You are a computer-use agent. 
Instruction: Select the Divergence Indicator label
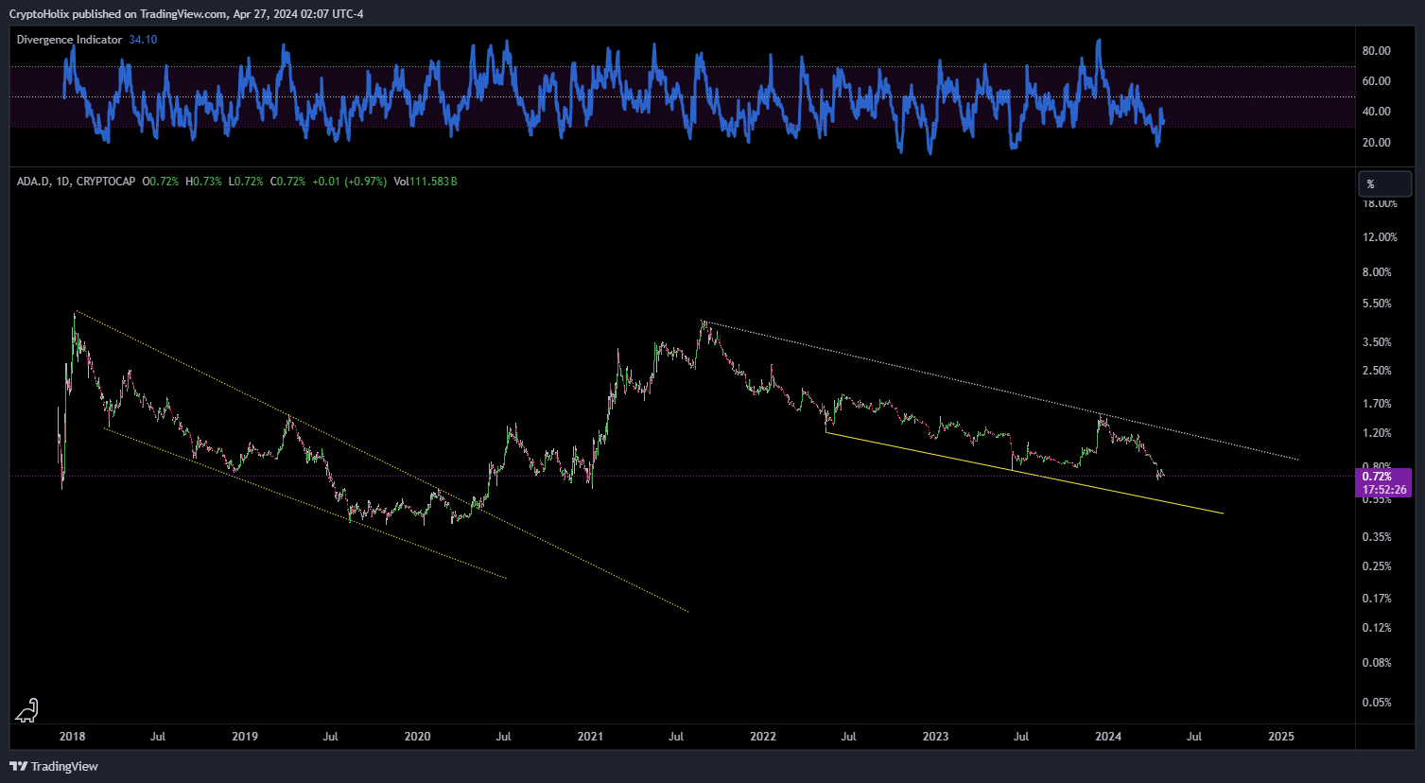69,40
